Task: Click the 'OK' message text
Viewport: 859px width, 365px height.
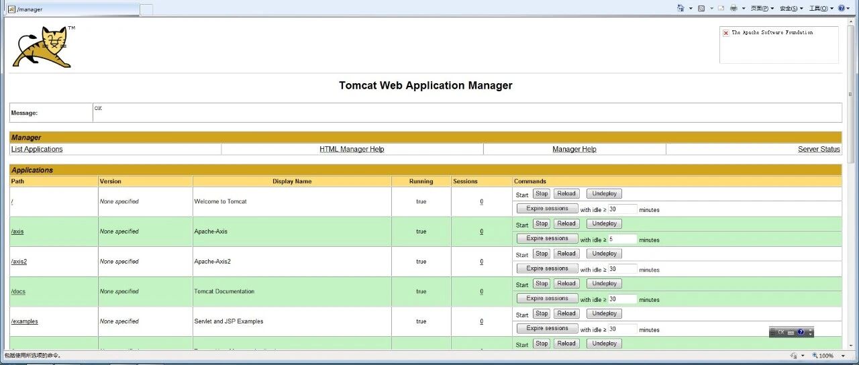Action: tap(98, 108)
